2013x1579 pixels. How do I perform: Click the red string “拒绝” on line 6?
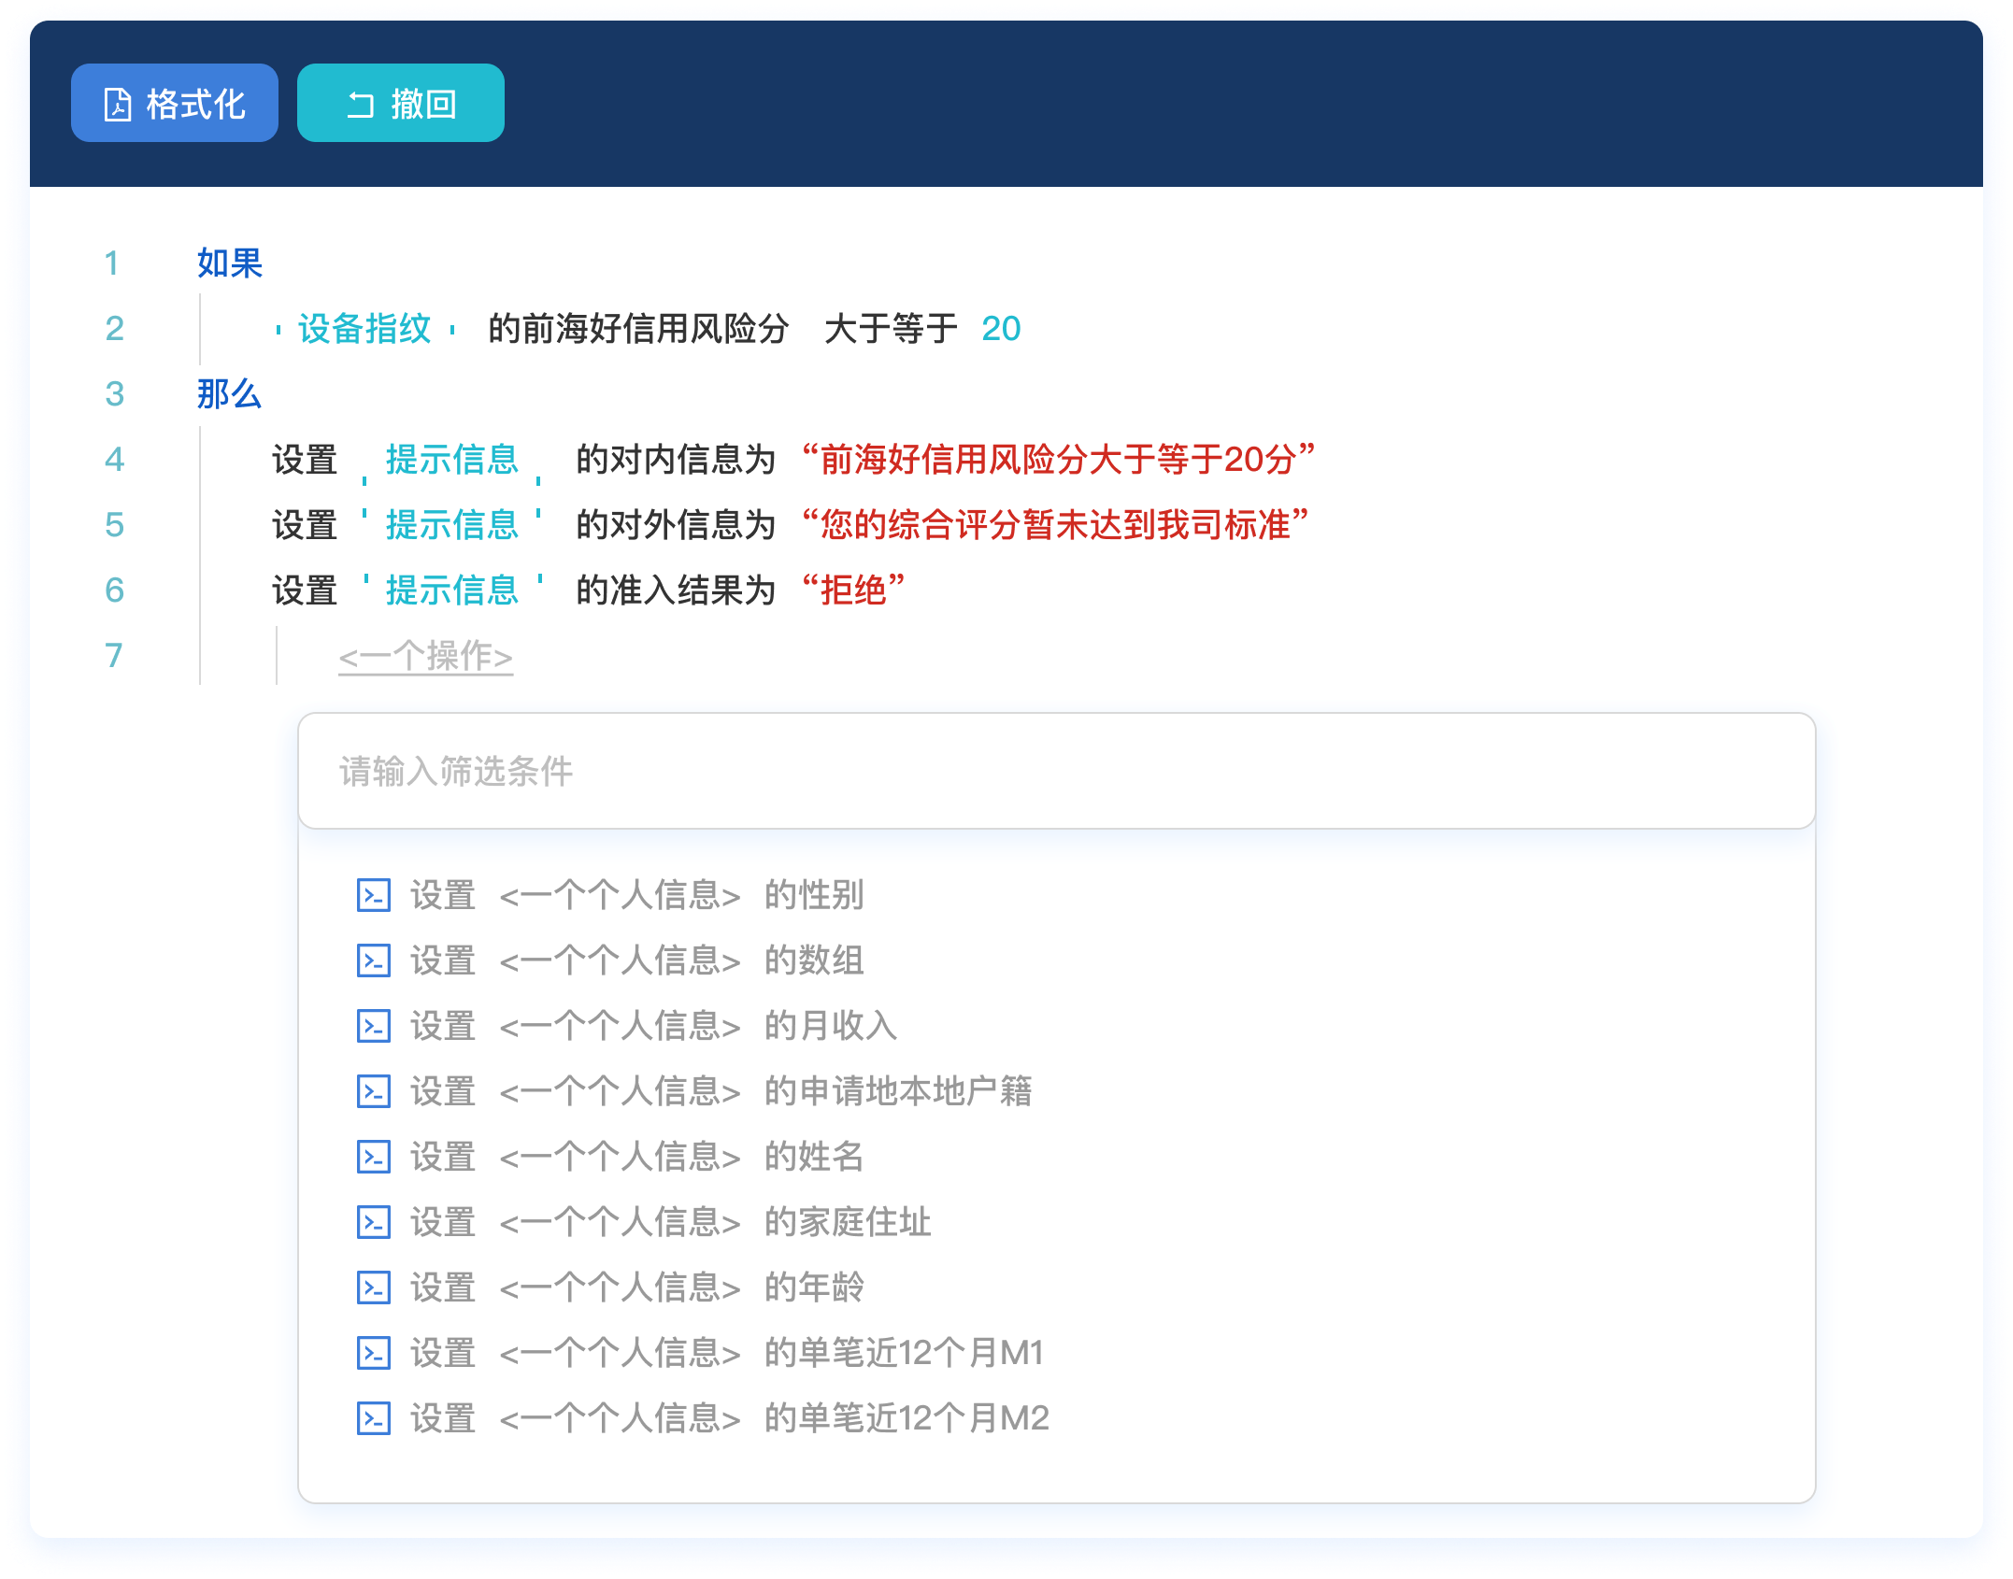tap(853, 590)
